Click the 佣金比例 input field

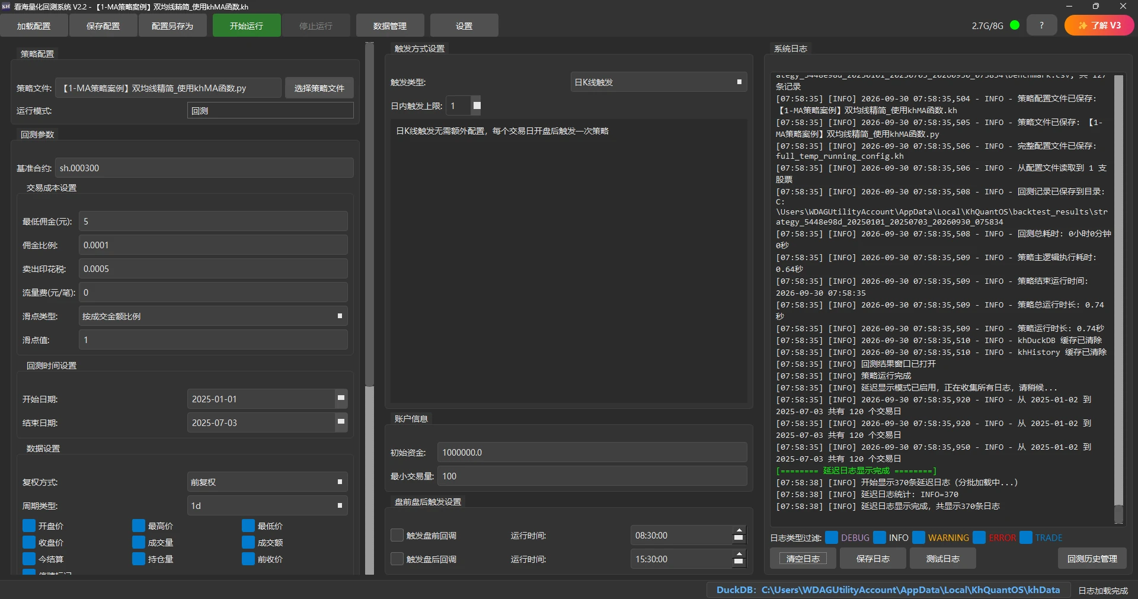tap(213, 245)
